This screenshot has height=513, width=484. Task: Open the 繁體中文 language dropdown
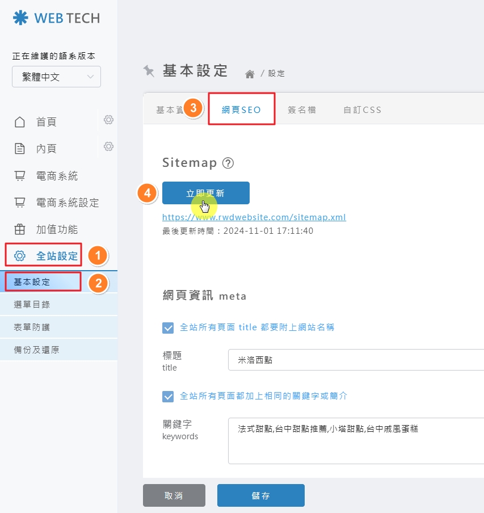coord(56,77)
